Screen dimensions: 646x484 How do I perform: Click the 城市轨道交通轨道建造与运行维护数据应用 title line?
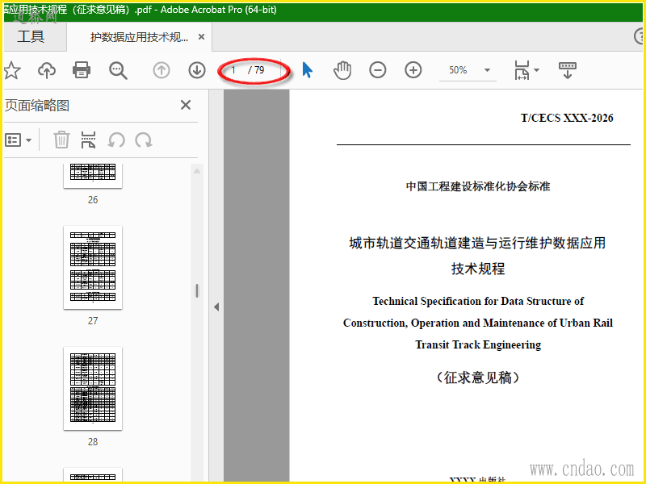477,243
